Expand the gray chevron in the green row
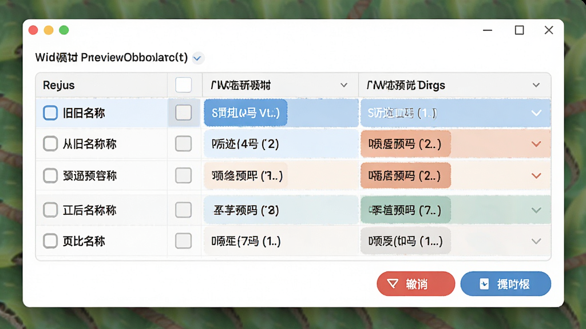The width and height of the screenshot is (586, 329). coord(536,210)
